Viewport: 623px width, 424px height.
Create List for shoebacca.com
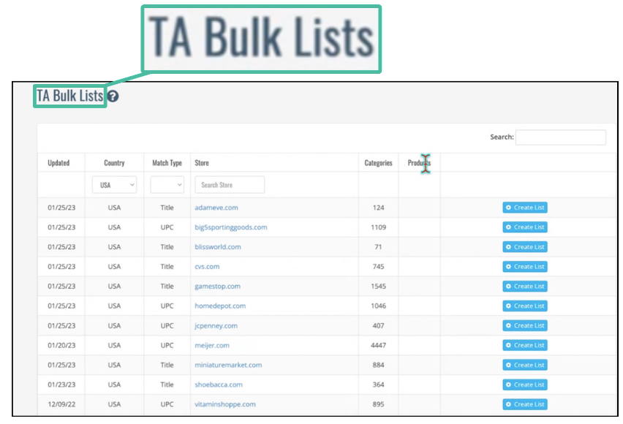[x=525, y=385]
